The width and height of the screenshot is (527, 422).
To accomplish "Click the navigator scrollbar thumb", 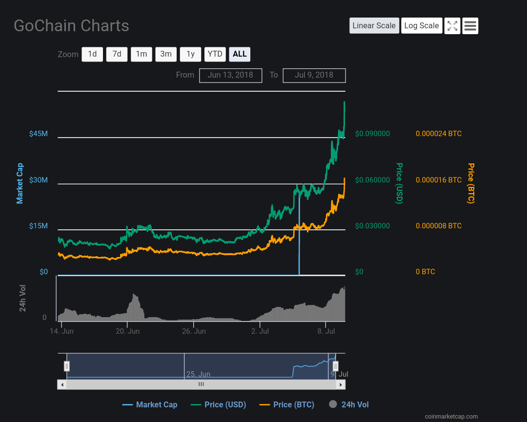I will coord(201,384).
